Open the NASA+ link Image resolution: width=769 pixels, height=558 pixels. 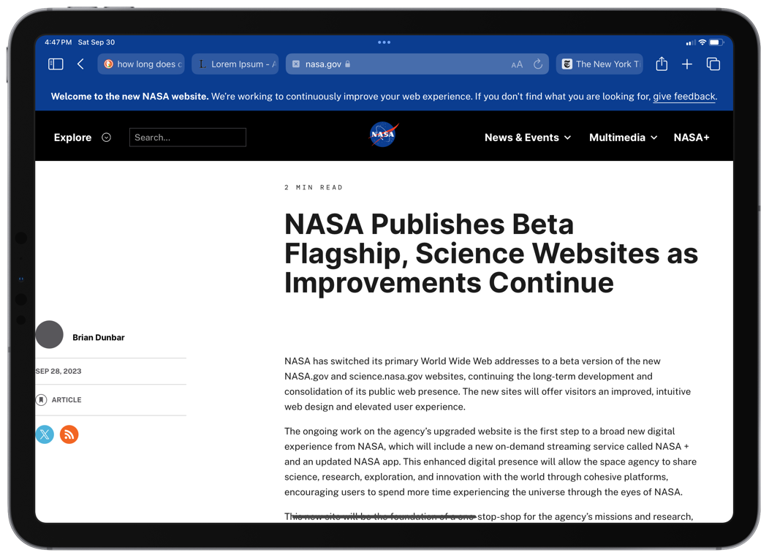692,137
